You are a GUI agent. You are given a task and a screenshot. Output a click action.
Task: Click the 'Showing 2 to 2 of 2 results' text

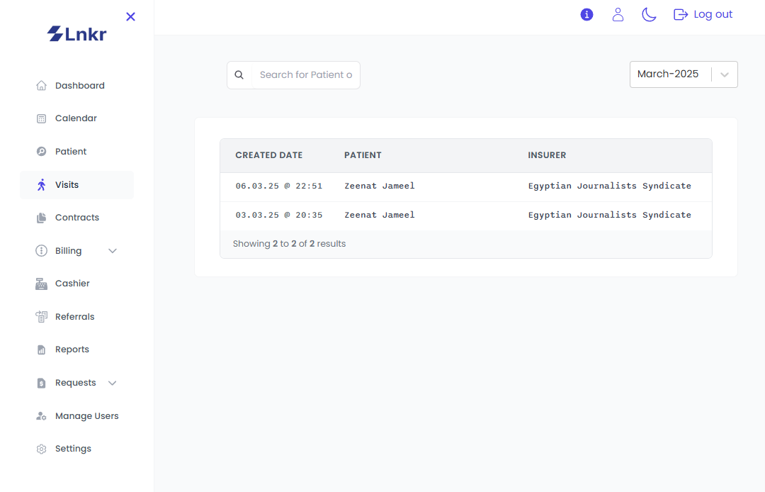click(x=289, y=244)
